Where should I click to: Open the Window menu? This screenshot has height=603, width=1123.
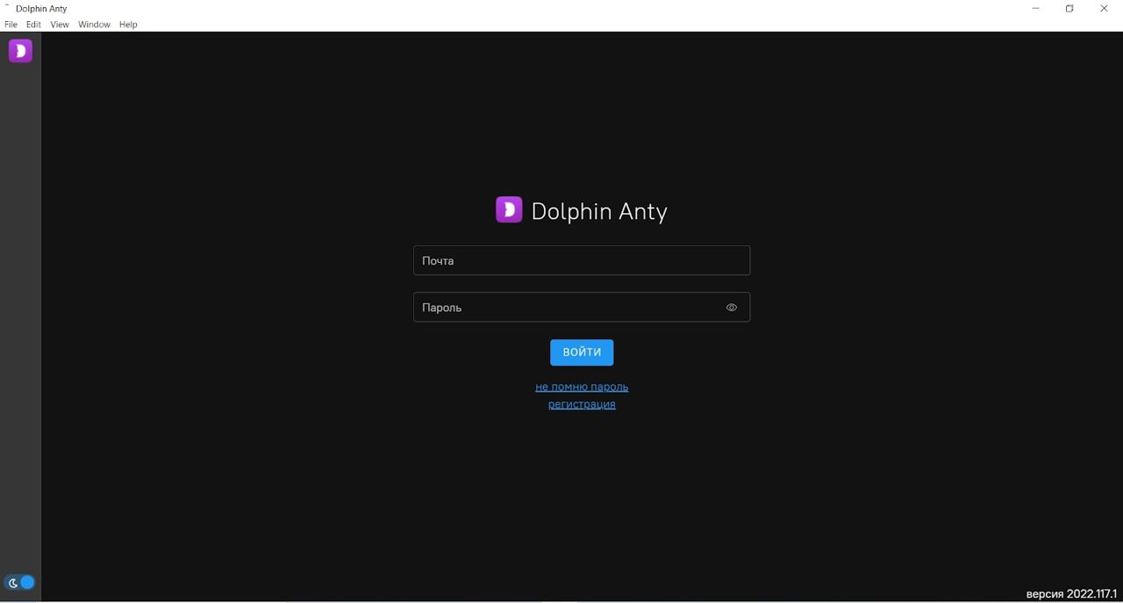tap(94, 25)
